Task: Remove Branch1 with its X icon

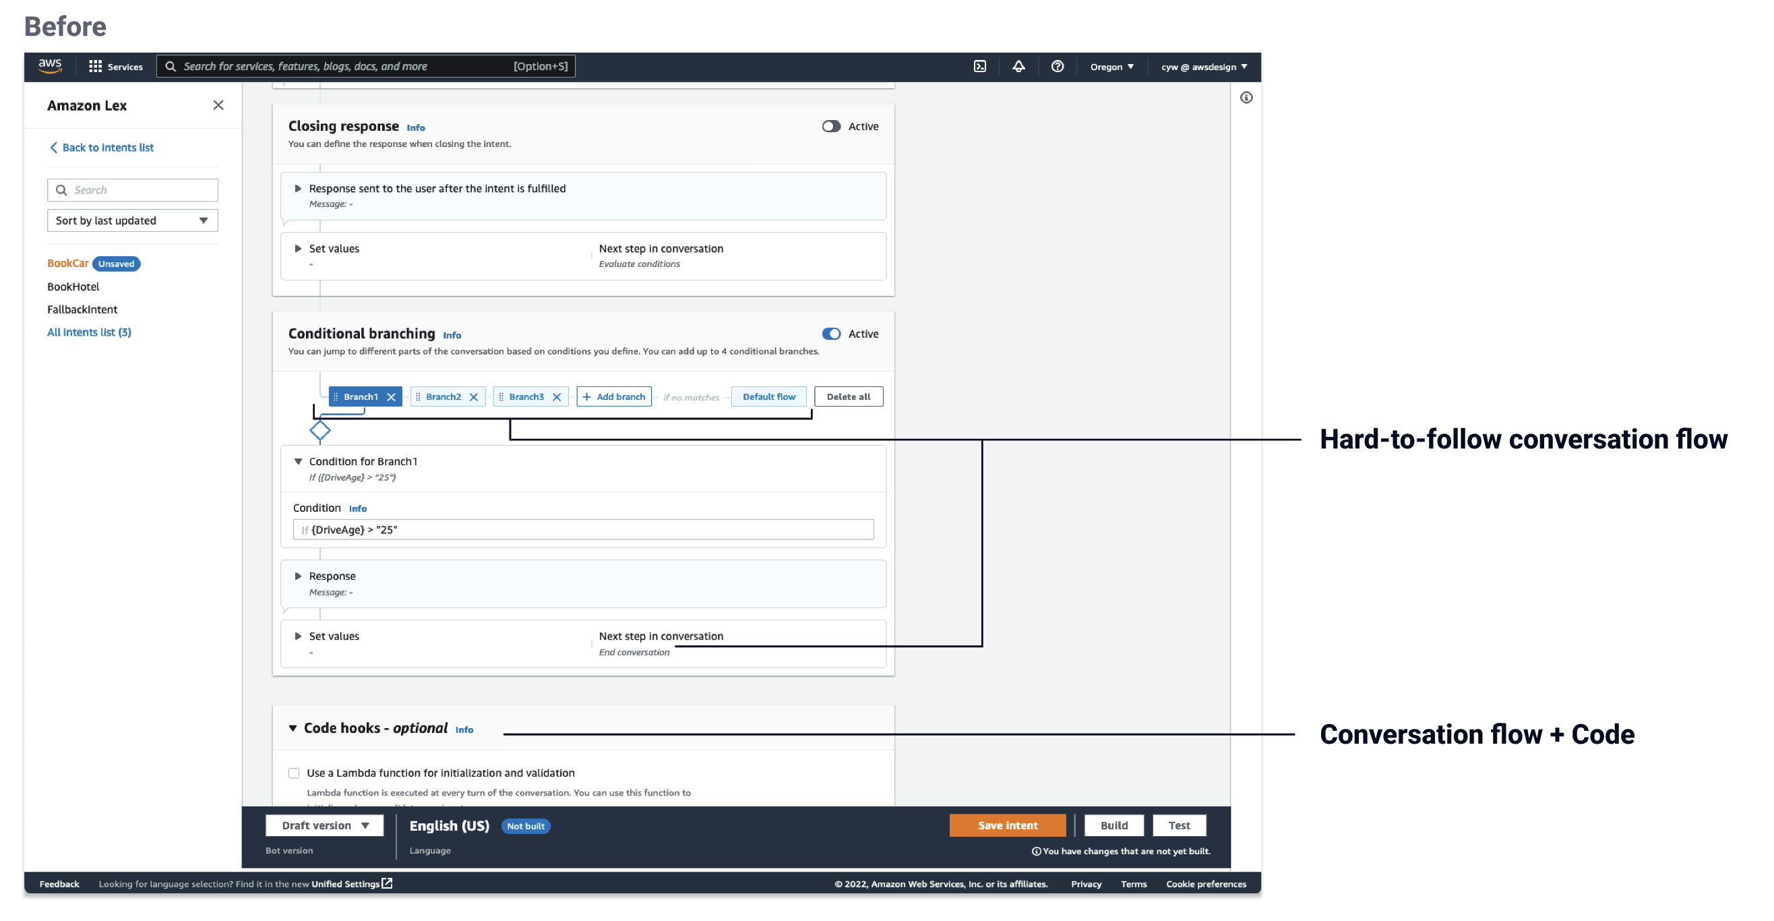Action: pyautogui.click(x=391, y=398)
